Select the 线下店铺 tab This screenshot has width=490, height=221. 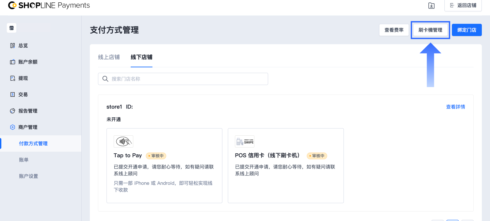pyautogui.click(x=142, y=57)
